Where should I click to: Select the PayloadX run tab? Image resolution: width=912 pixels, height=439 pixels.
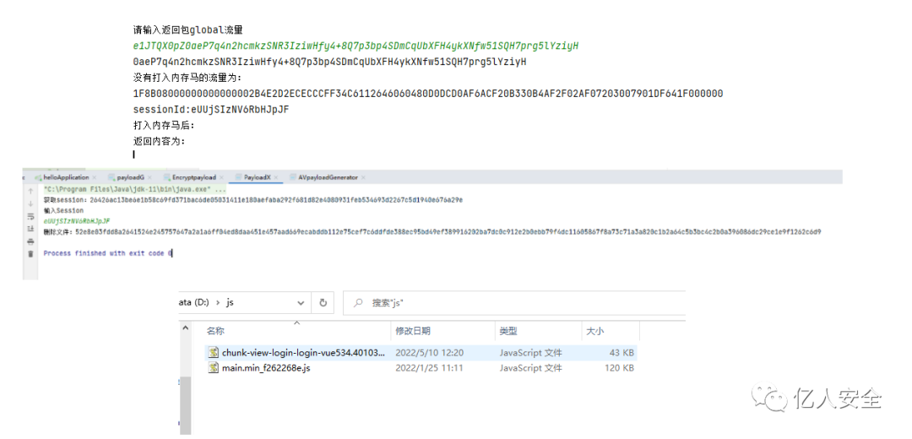point(257,177)
